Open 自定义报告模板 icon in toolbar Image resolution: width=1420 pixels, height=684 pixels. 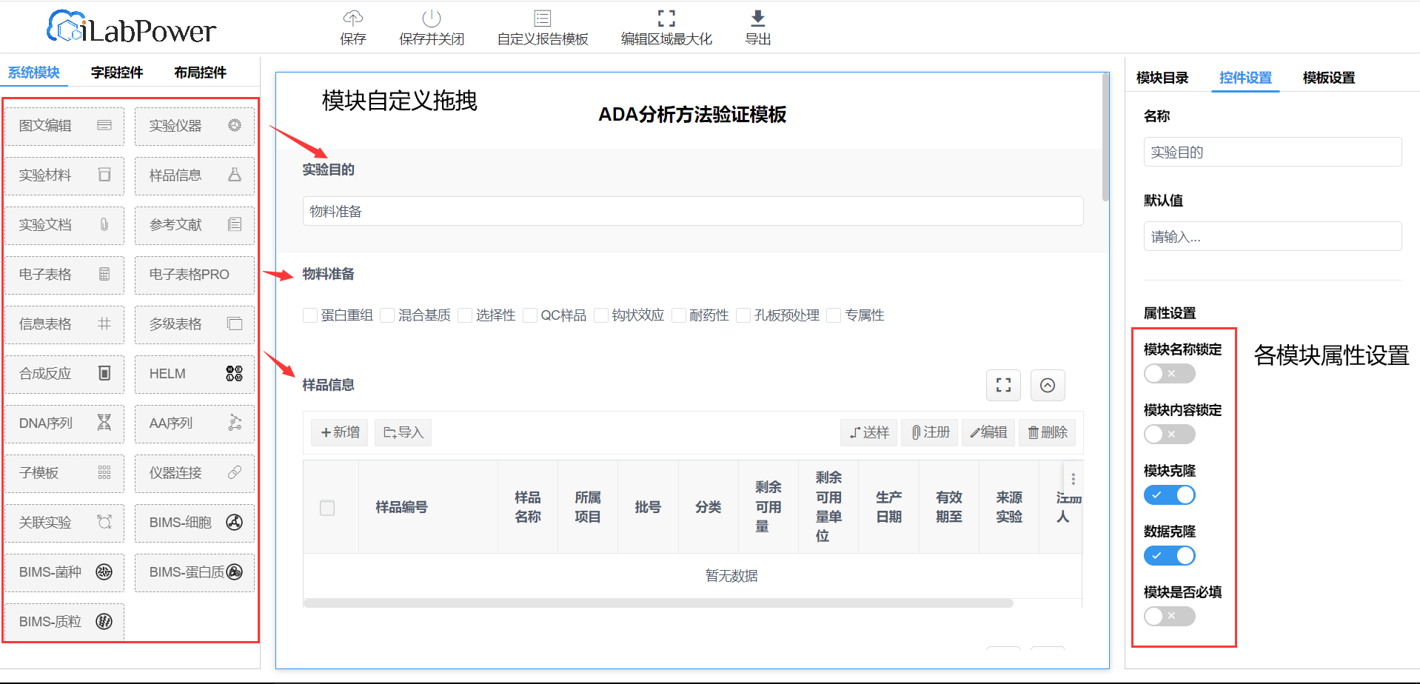(x=543, y=18)
